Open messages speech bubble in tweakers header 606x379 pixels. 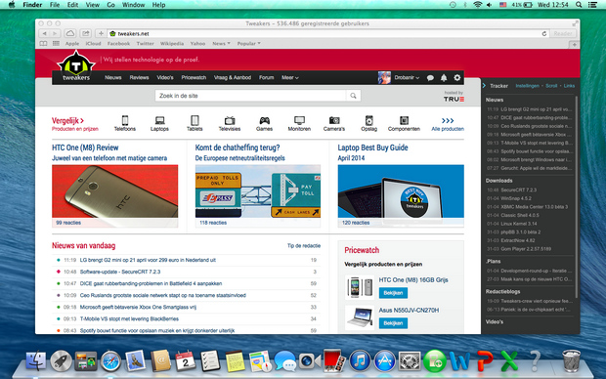[430, 77]
